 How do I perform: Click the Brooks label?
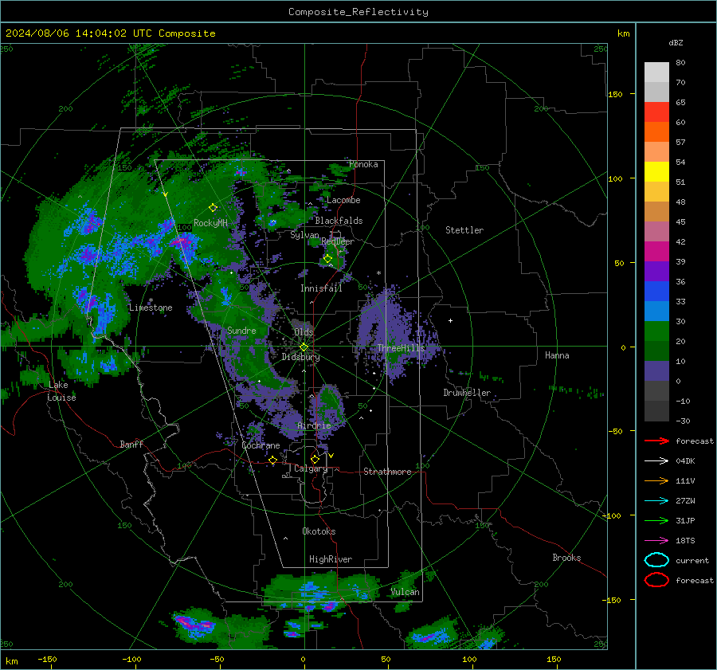pos(566,558)
